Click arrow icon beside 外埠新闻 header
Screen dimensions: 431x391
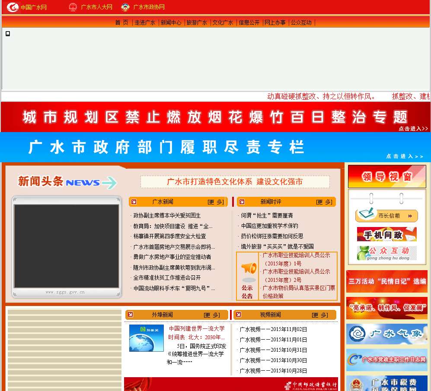pos(130,315)
